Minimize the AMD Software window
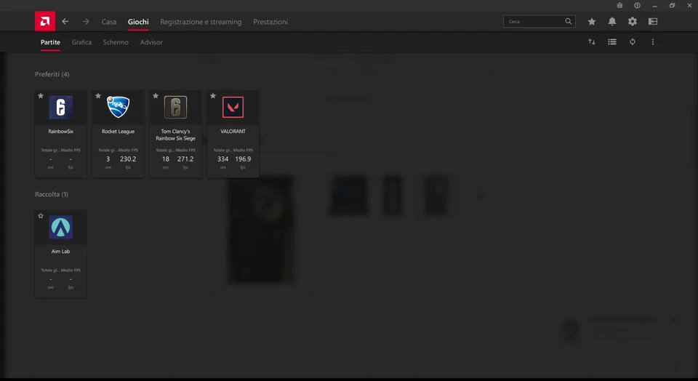The height and width of the screenshot is (381, 698). [x=654, y=6]
